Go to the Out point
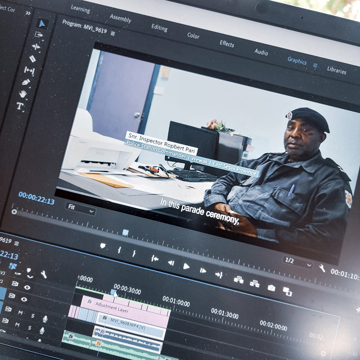This screenshot has height=360, width=360. [x=219, y=275]
